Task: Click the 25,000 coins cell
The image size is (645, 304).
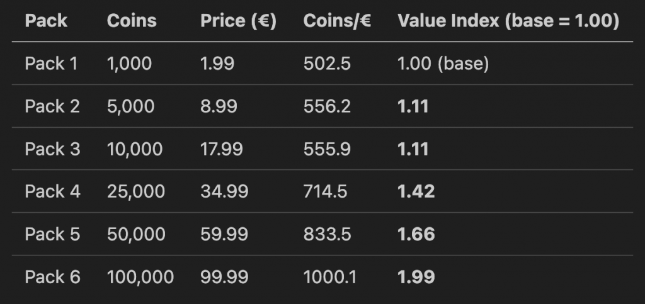Action: 136,191
